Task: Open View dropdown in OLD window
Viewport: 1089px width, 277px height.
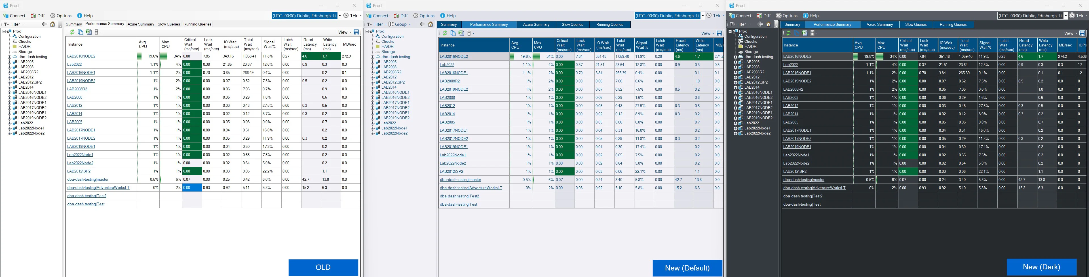Action: [x=345, y=32]
